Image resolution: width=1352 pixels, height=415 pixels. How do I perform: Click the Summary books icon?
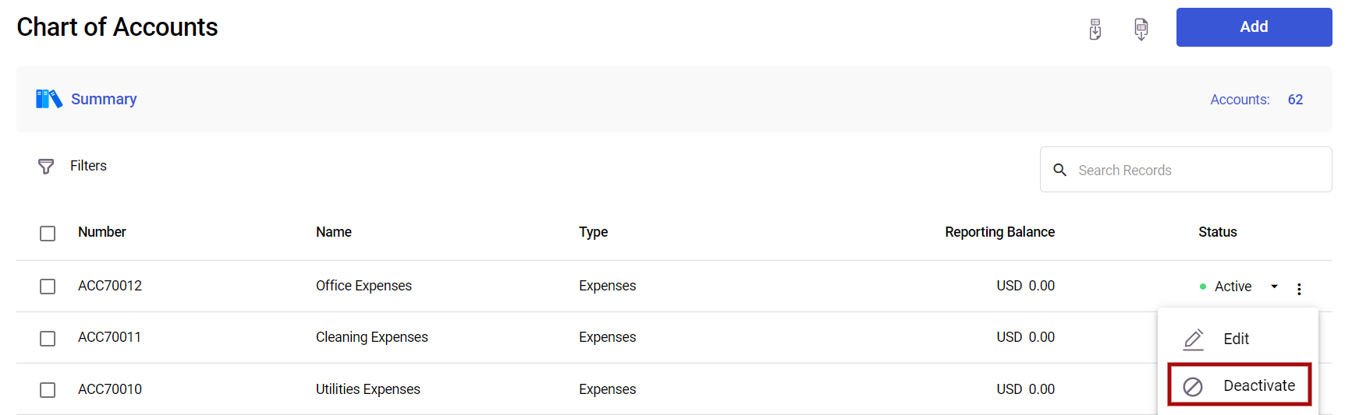[48, 99]
